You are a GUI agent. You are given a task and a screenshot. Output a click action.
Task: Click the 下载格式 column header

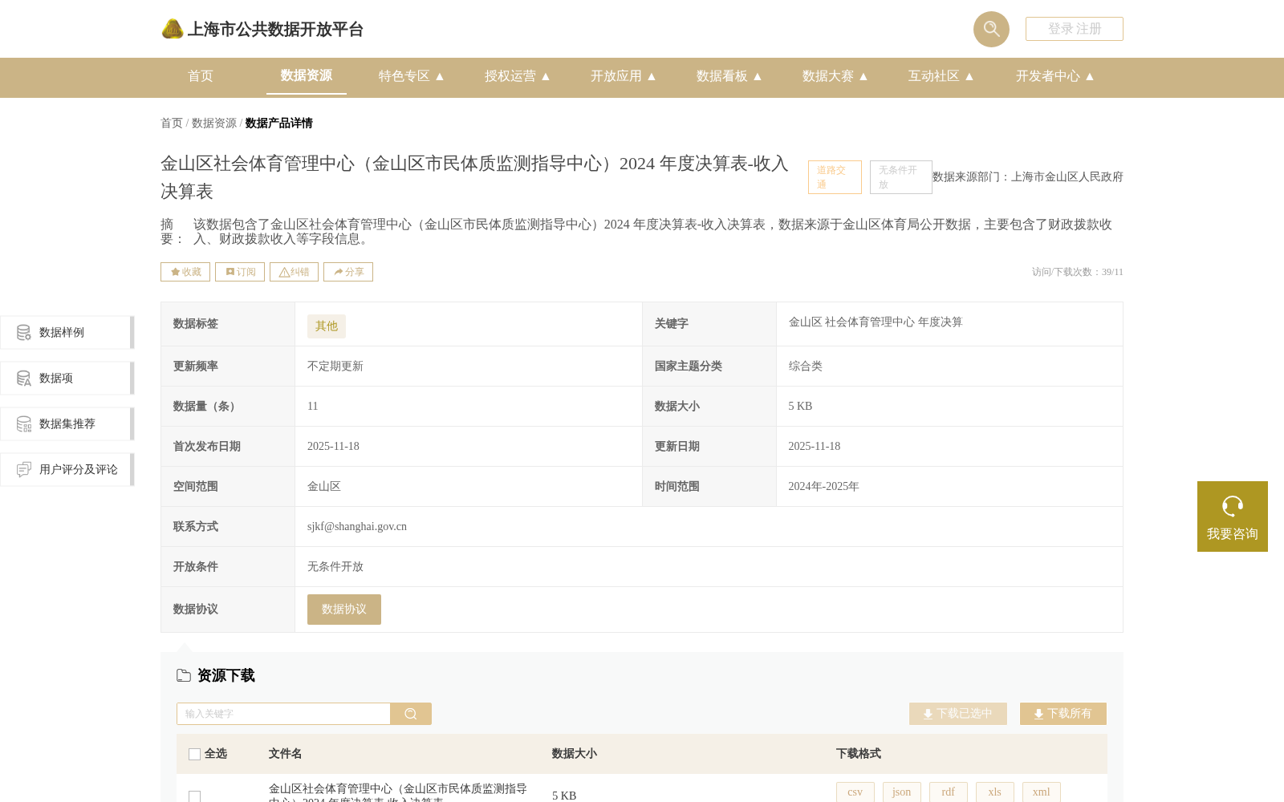point(859,754)
